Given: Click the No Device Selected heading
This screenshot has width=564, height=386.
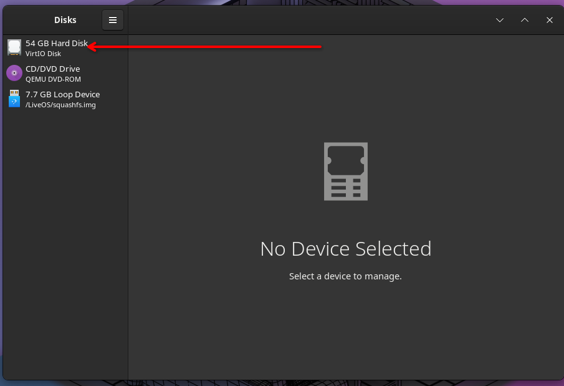Looking at the screenshot, I should point(345,249).
